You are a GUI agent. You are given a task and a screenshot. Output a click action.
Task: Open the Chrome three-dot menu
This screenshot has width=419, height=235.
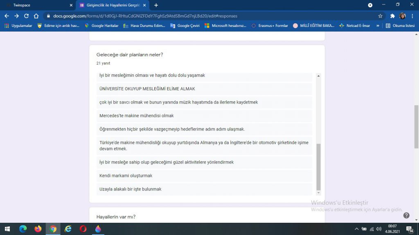412,16
